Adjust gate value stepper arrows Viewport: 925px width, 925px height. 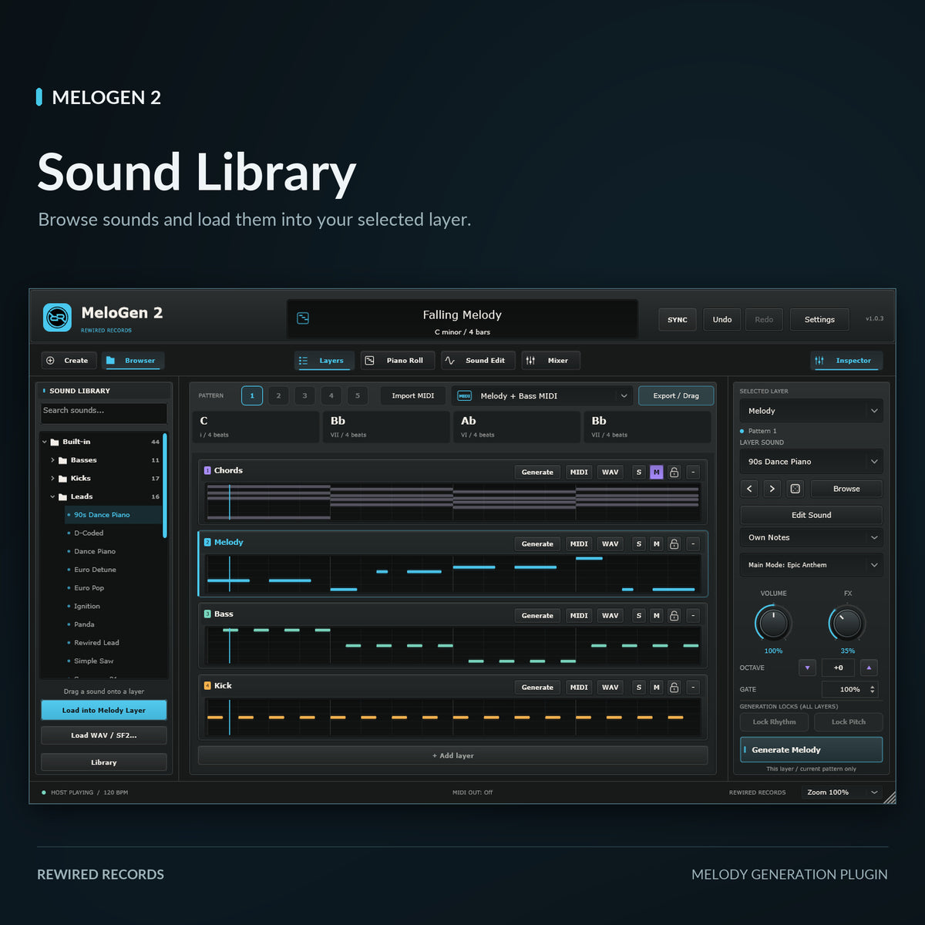(873, 689)
